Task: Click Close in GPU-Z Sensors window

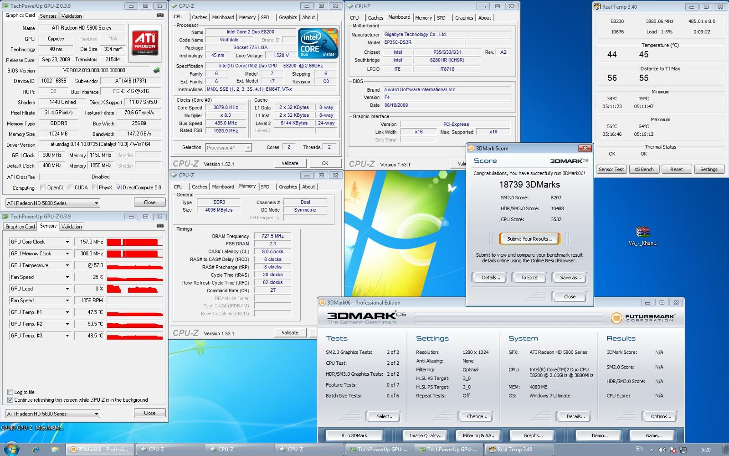Action: click(149, 413)
